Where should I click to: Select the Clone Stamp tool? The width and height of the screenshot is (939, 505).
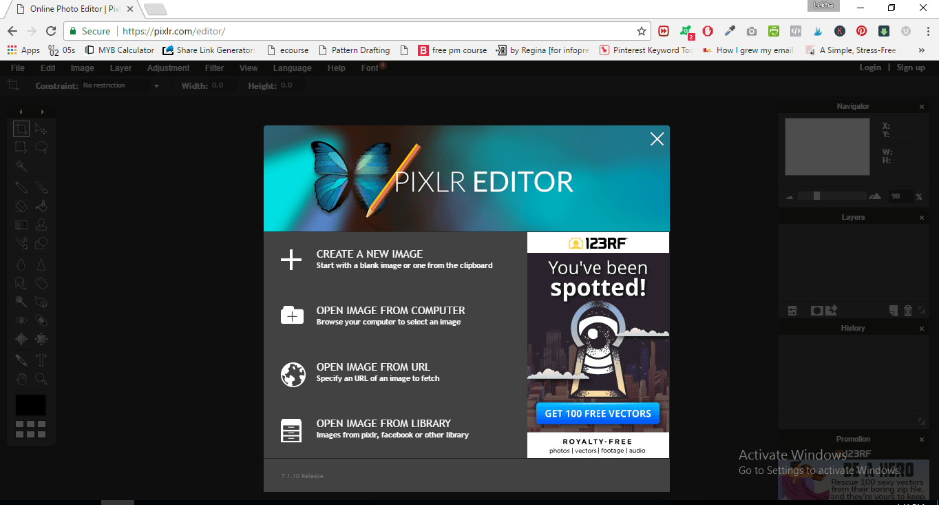click(x=41, y=225)
